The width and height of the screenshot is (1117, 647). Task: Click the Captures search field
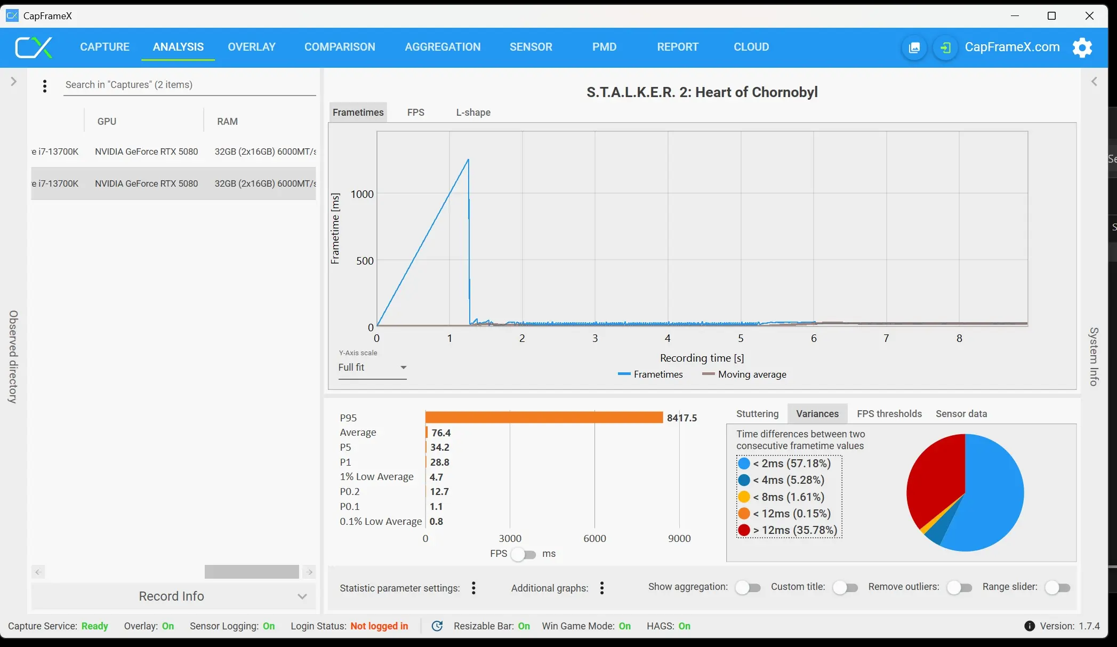[189, 85]
